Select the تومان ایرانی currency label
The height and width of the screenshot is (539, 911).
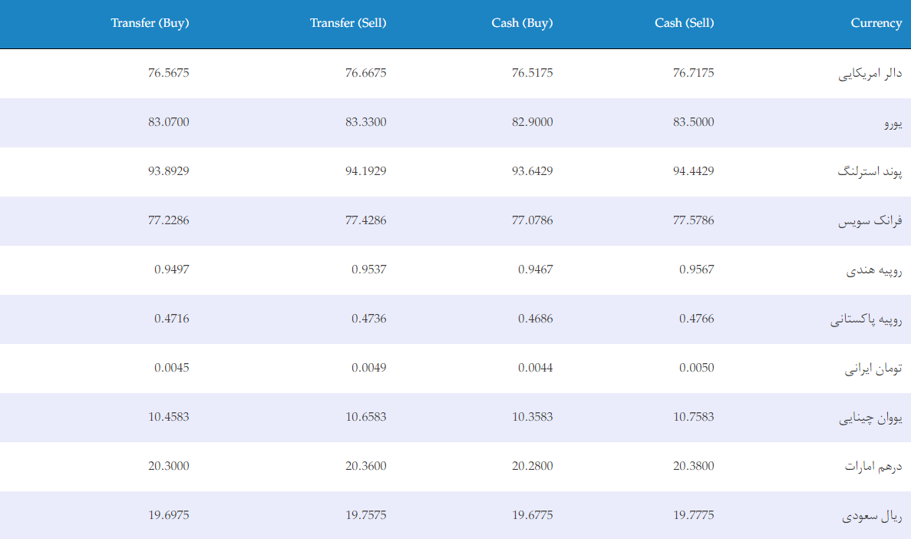point(873,369)
